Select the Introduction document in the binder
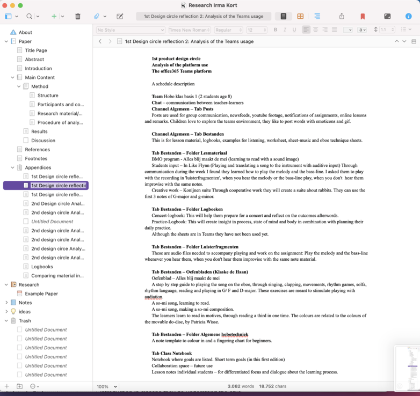 point(38,68)
